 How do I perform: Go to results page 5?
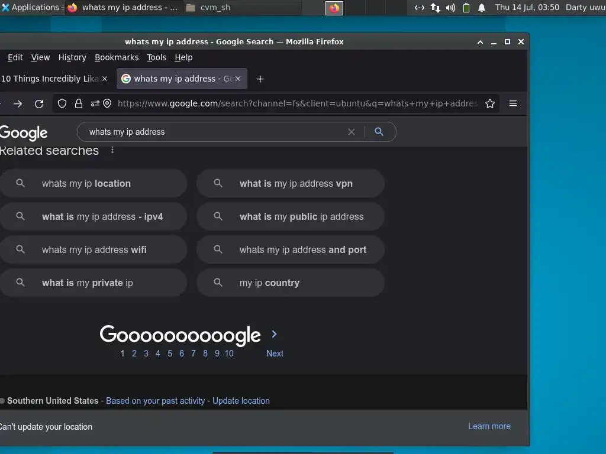(x=170, y=354)
